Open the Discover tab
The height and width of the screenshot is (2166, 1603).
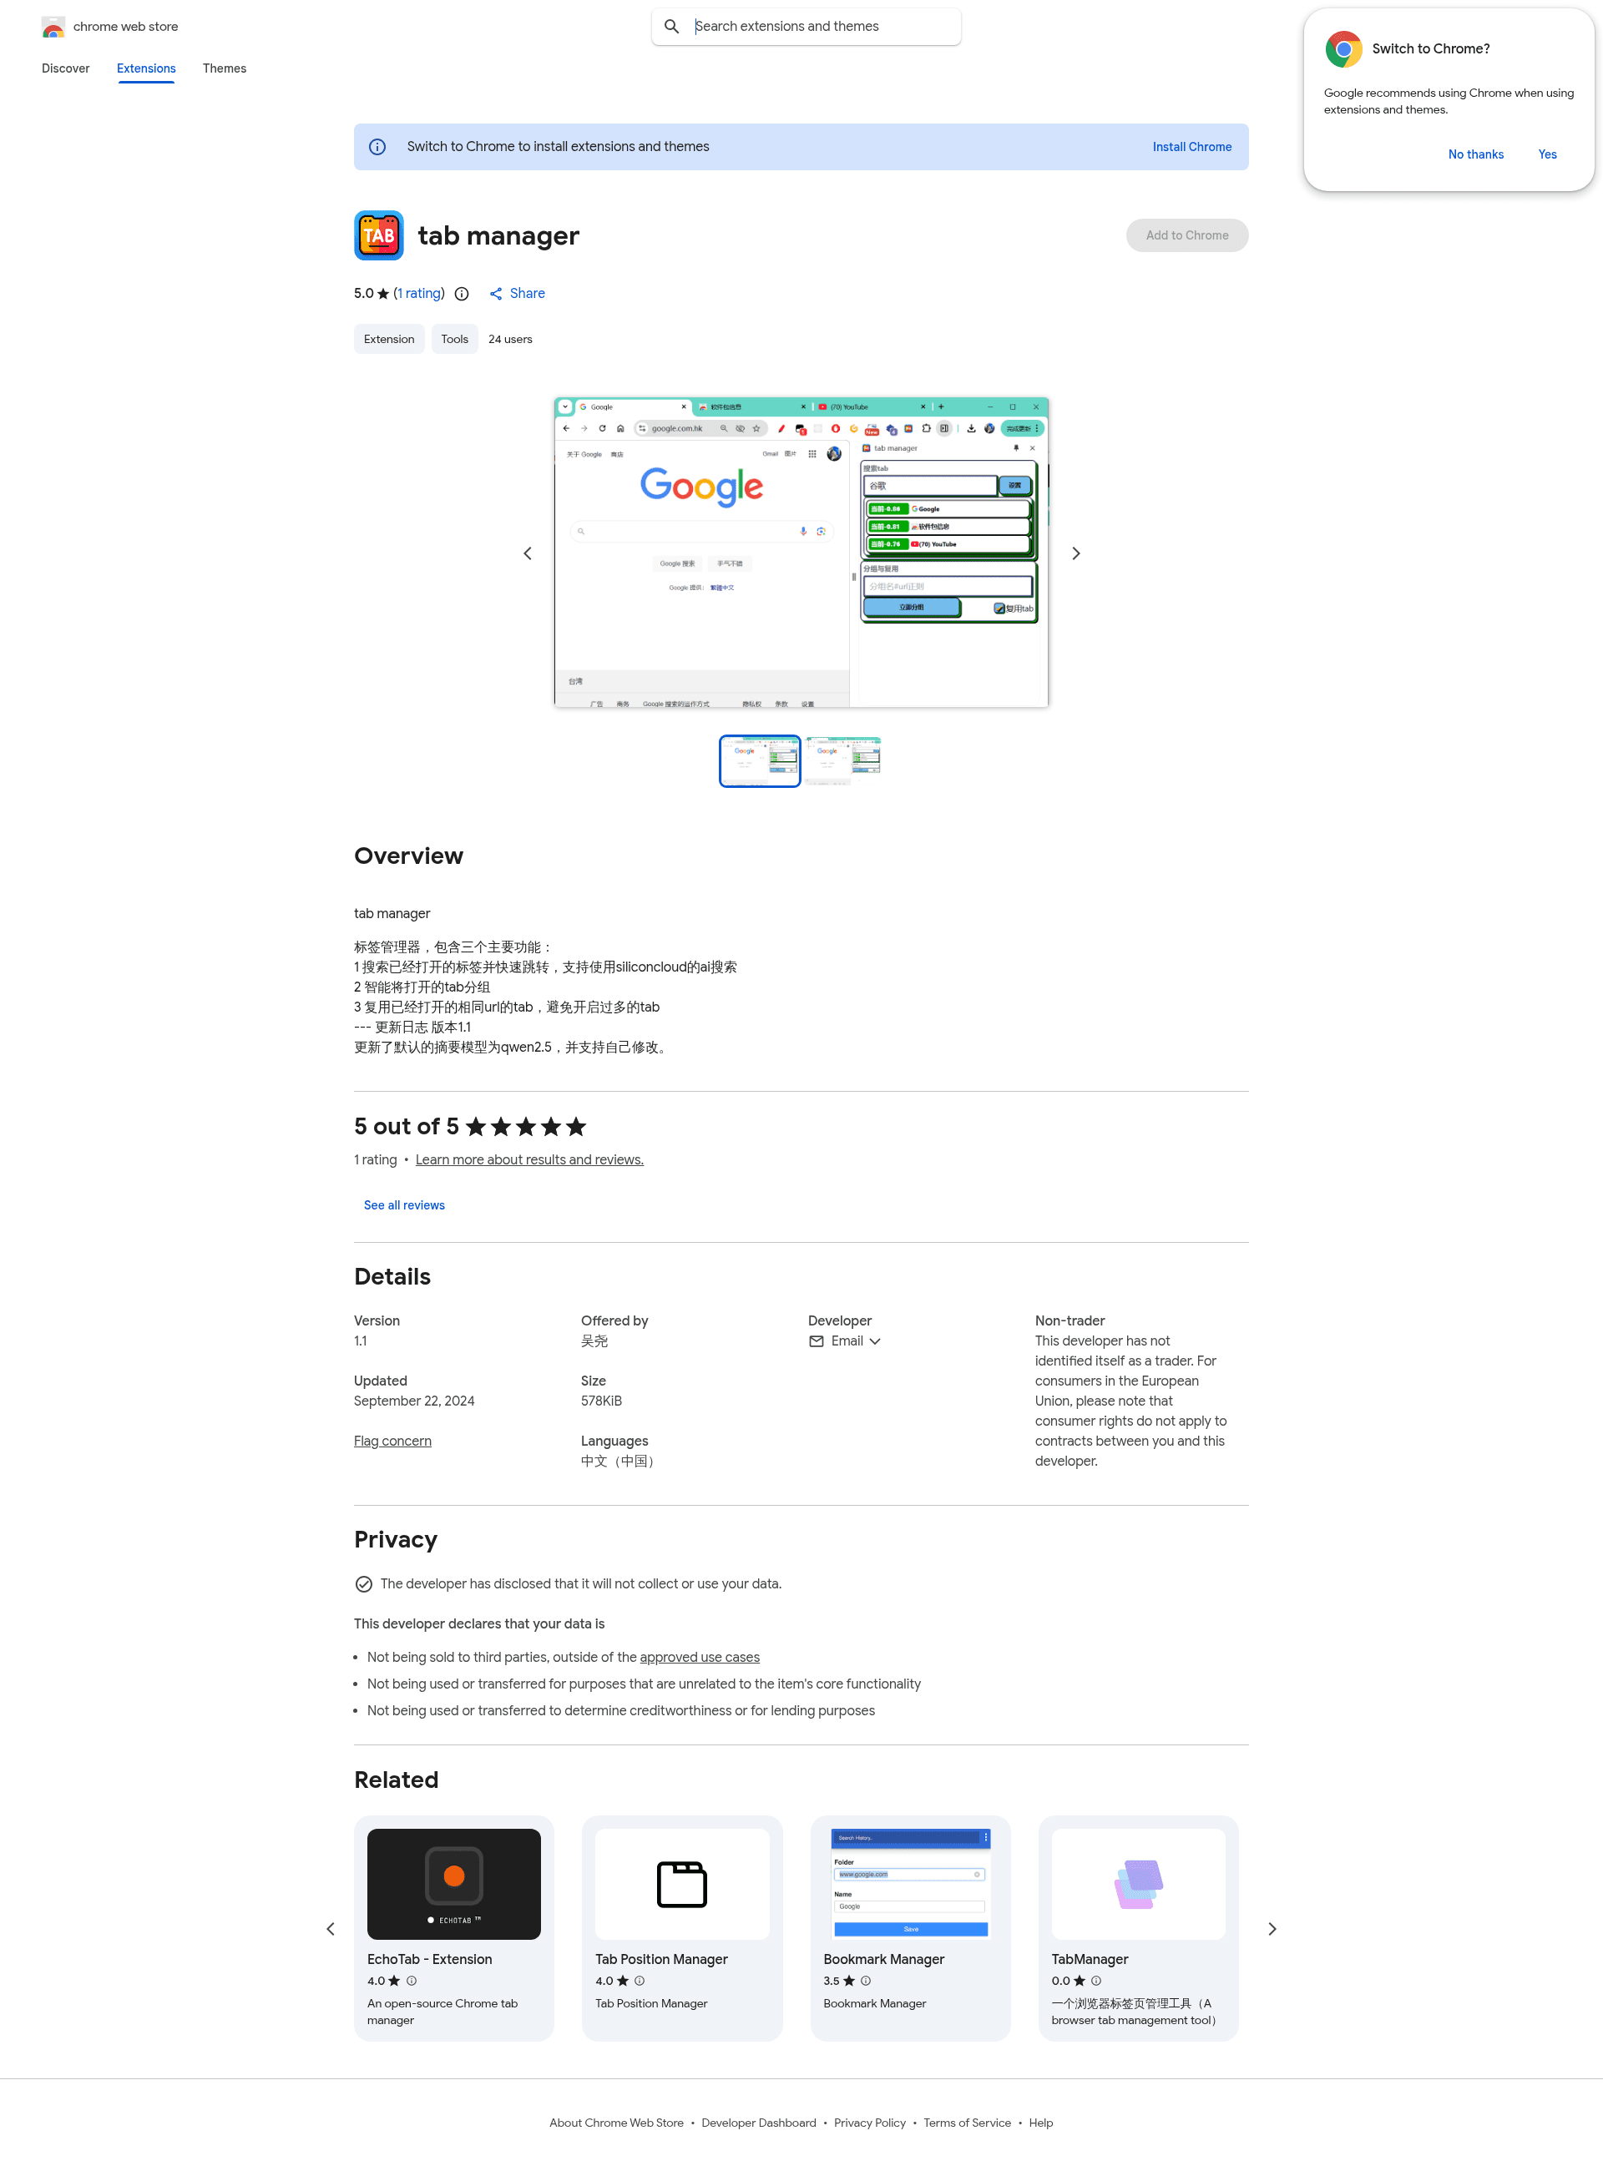65,69
